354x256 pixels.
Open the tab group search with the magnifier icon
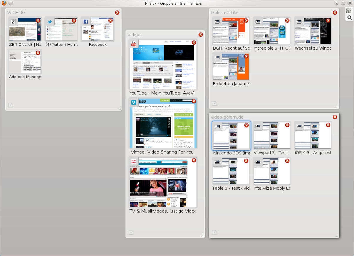(x=349, y=17)
